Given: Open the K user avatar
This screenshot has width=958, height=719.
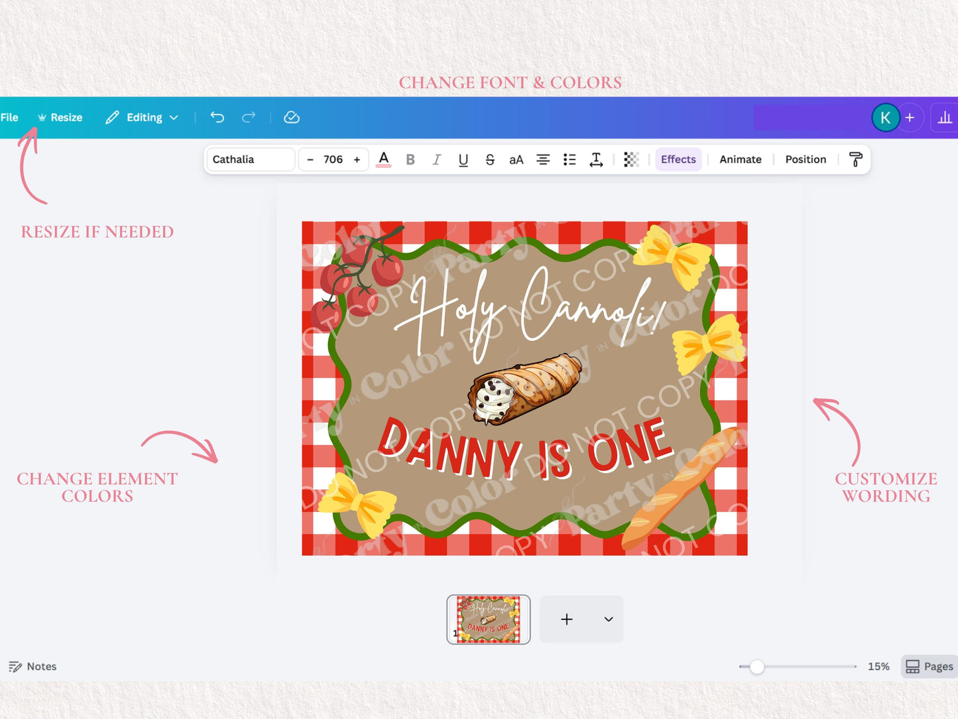Looking at the screenshot, I should tap(885, 118).
